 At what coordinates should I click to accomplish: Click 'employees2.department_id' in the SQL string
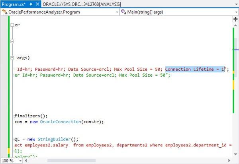[196, 145]
